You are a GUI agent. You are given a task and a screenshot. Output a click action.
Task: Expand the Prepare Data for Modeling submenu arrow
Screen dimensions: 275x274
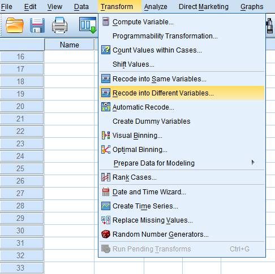point(253,163)
